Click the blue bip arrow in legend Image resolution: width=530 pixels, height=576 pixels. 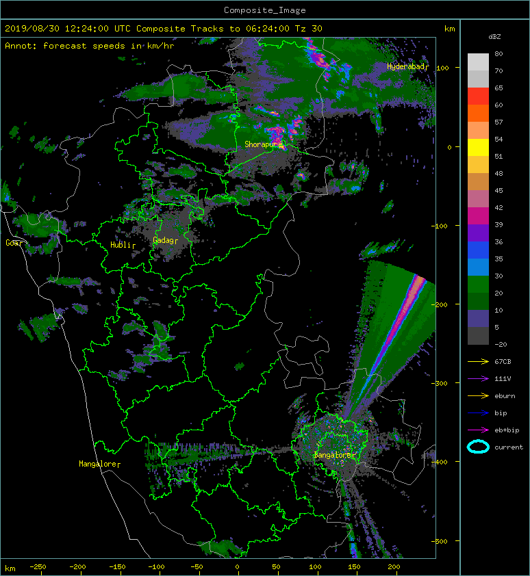coord(478,413)
